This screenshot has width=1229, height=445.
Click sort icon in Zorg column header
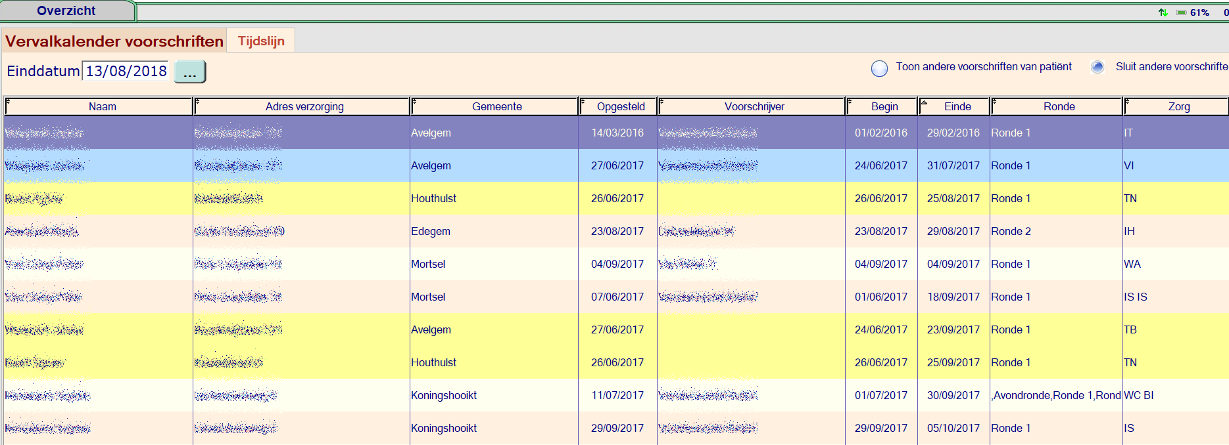[1127, 102]
